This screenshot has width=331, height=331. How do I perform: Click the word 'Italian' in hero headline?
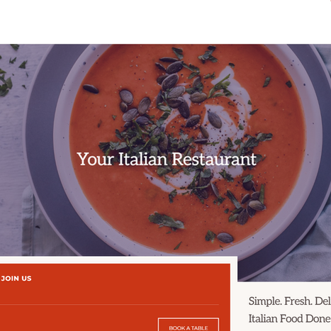(x=142, y=159)
